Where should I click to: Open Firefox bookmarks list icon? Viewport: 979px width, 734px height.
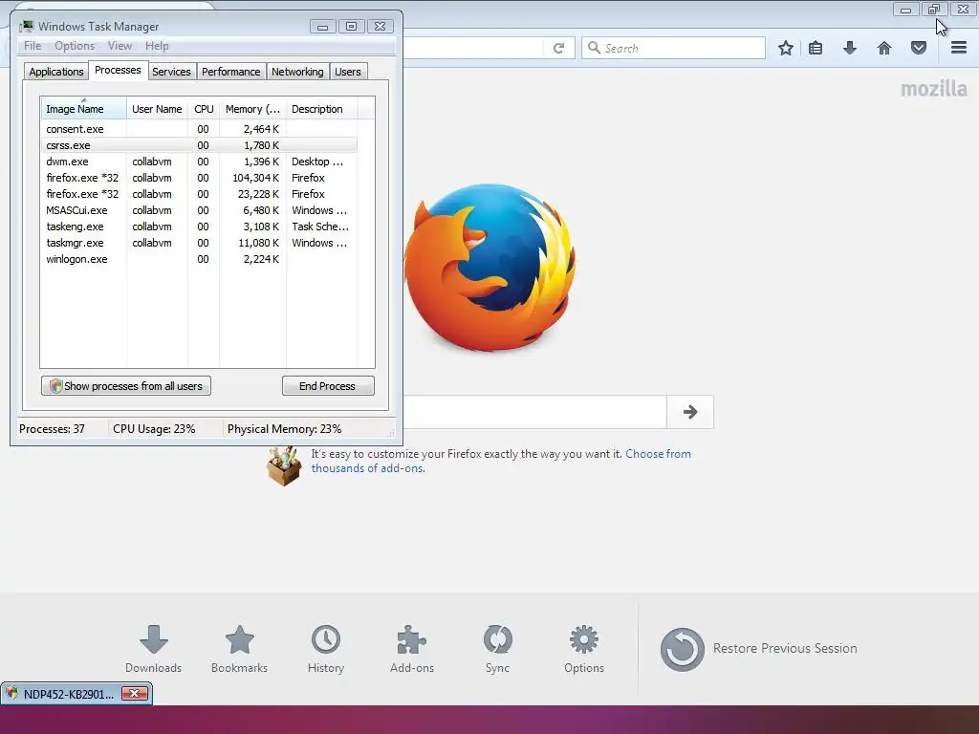pos(816,48)
